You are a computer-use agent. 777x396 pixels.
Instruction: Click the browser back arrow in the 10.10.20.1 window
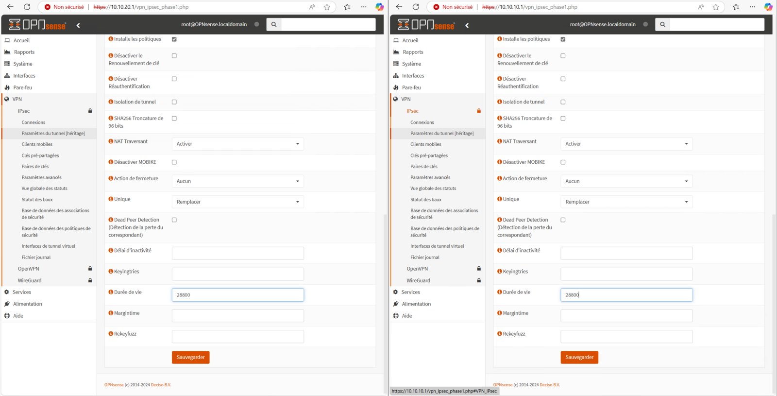(x=10, y=7)
